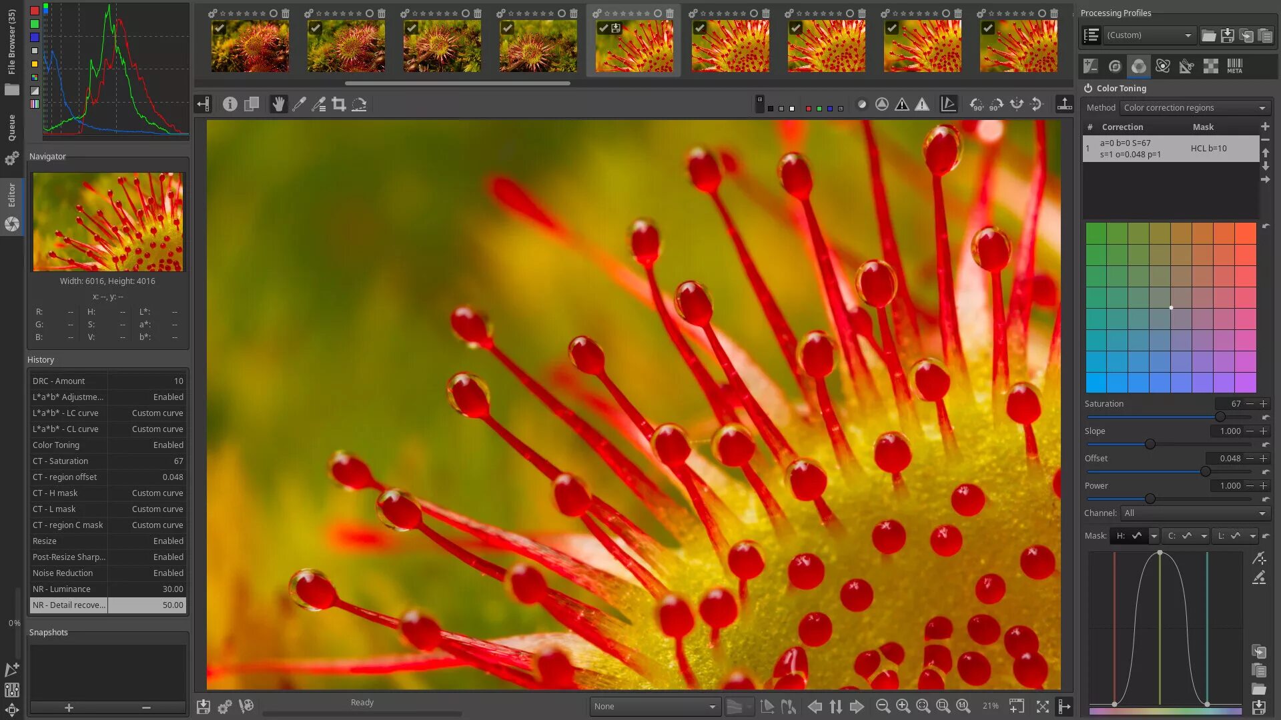Select the crop tool in toolbar
Viewport: 1281px width, 720px height.
click(340, 104)
